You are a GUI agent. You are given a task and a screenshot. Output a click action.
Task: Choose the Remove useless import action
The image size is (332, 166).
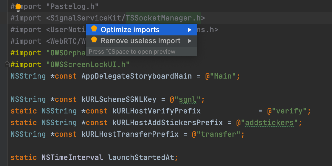(141, 41)
